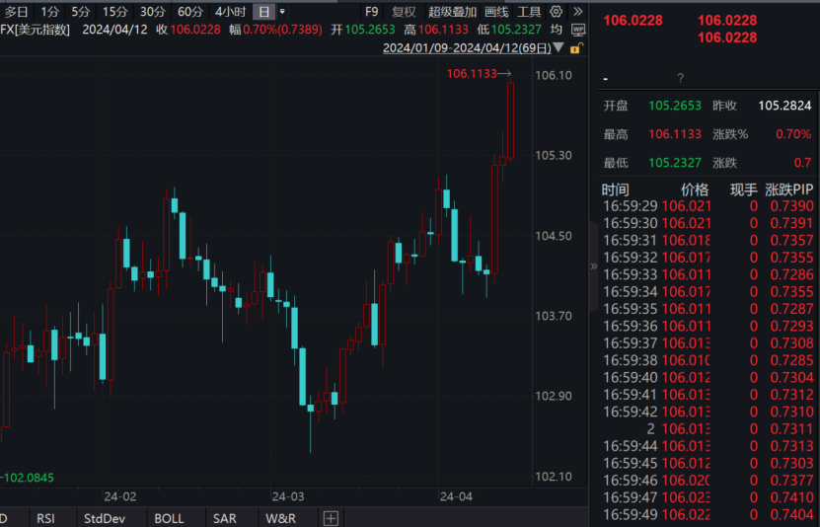Click the orange lock icon beside date range

click(x=576, y=47)
